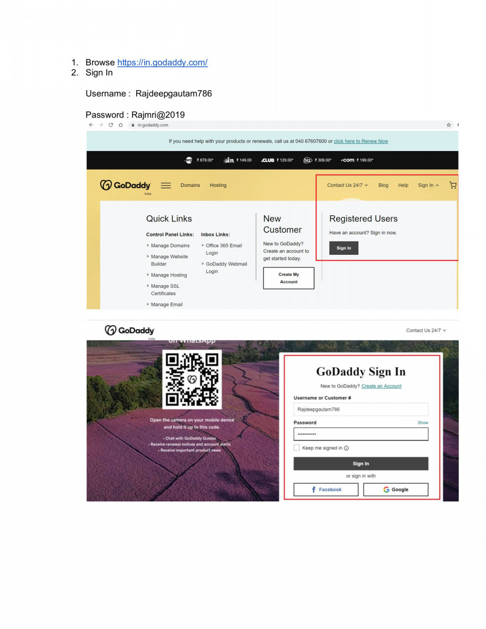Open Manage Hosting quick link
Viewport: 486px width, 629px height.
[x=169, y=275]
